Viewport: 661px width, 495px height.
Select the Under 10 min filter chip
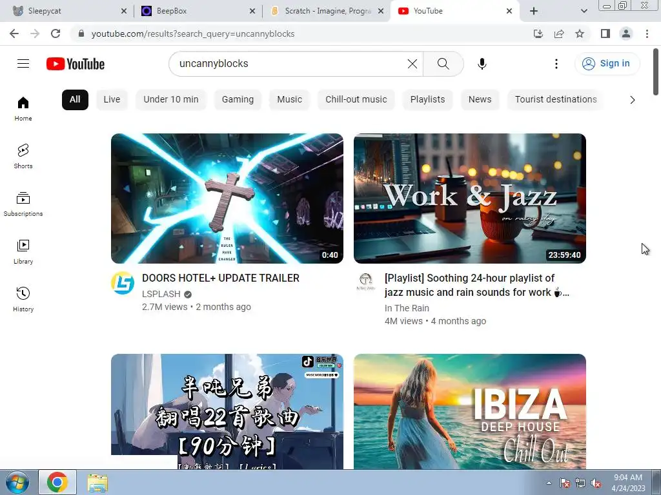tap(170, 100)
